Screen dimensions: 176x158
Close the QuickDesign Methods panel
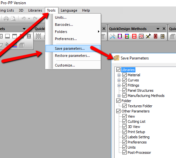coord(164,29)
